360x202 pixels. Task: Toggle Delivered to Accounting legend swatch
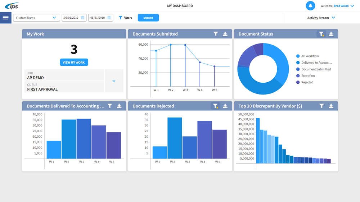pos(298,63)
